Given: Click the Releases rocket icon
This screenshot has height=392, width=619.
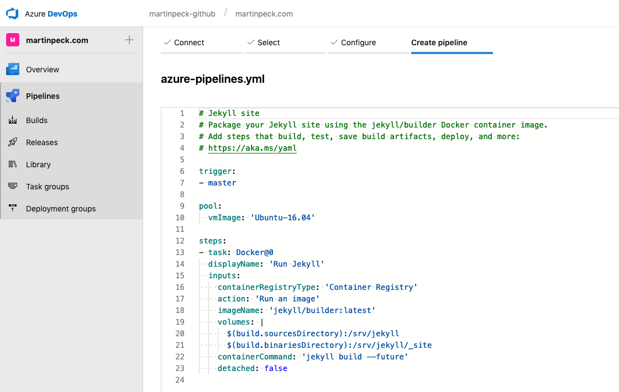Looking at the screenshot, I should tap(13, 142).
